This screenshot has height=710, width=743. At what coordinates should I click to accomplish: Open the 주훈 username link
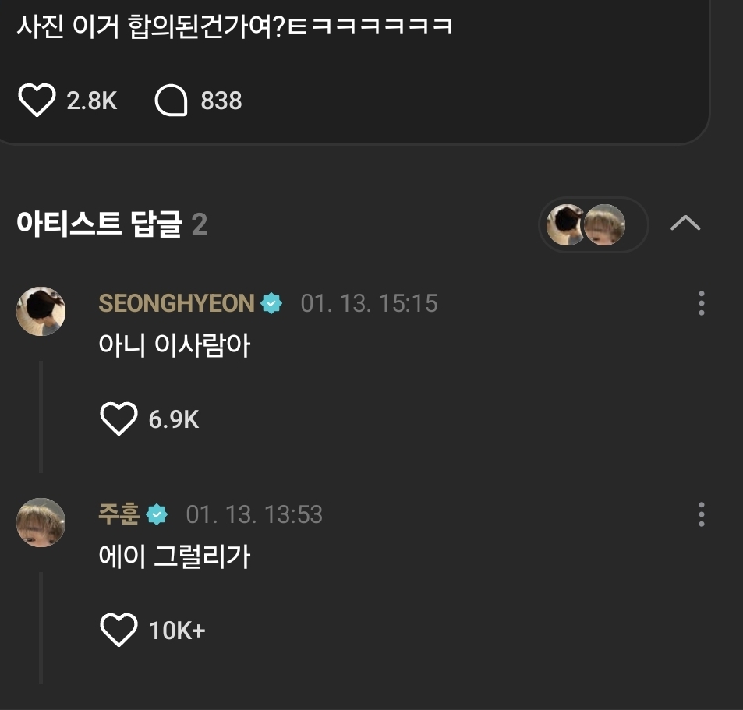click(119, 514)
